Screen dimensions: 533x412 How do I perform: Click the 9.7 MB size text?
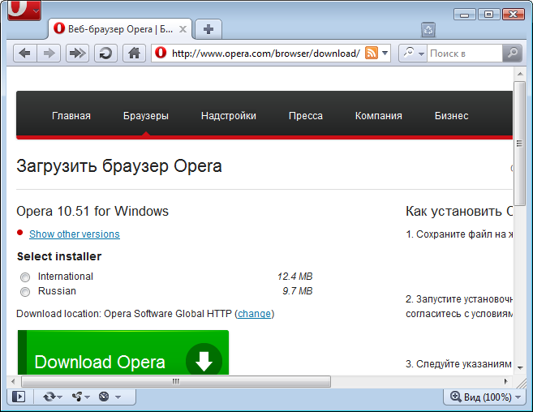298,290
